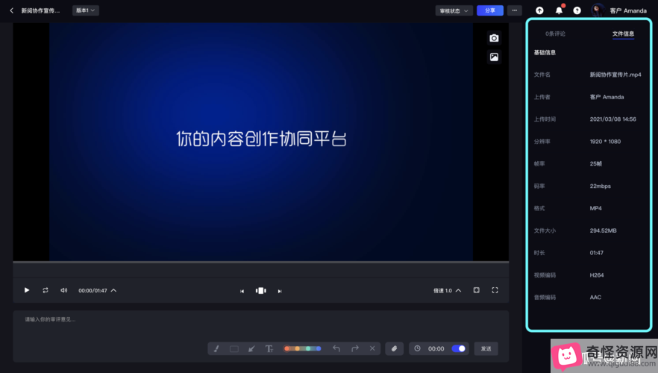Toggle loop playback

(x=46, y=290)
